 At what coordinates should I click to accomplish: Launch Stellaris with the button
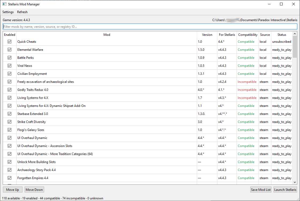click(285, 190)
